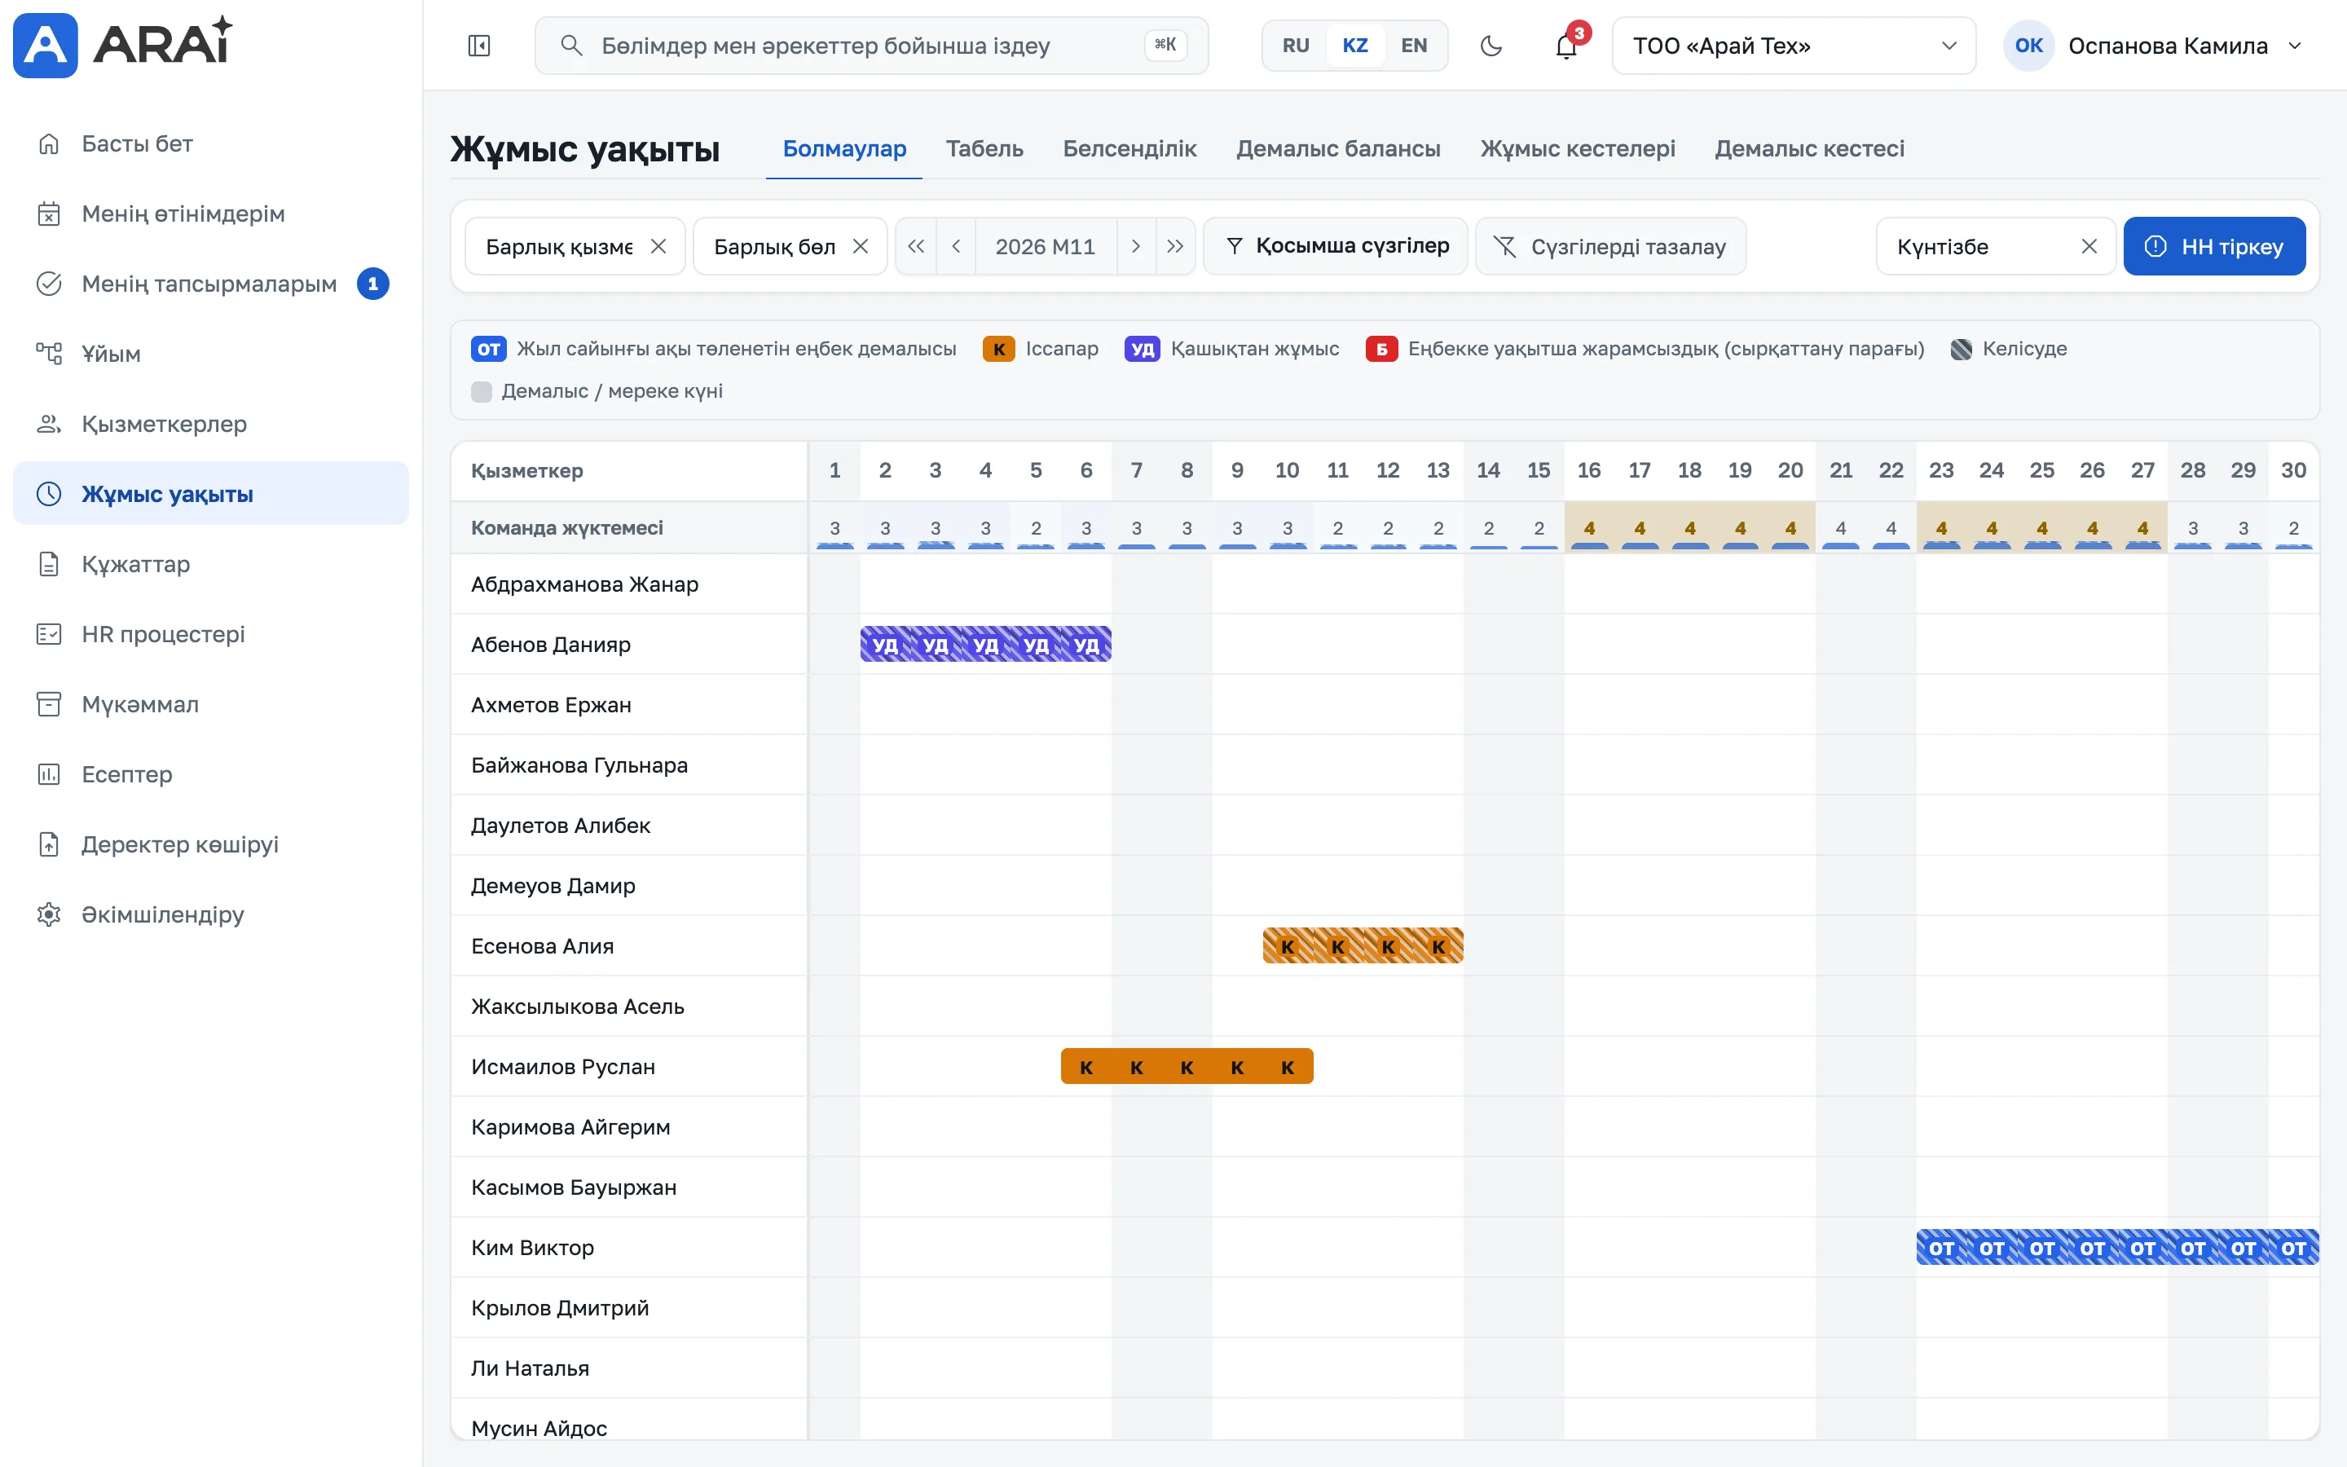Switch language to EN
This screenshot has width=2347, height=1467.
click(1414, 46)
